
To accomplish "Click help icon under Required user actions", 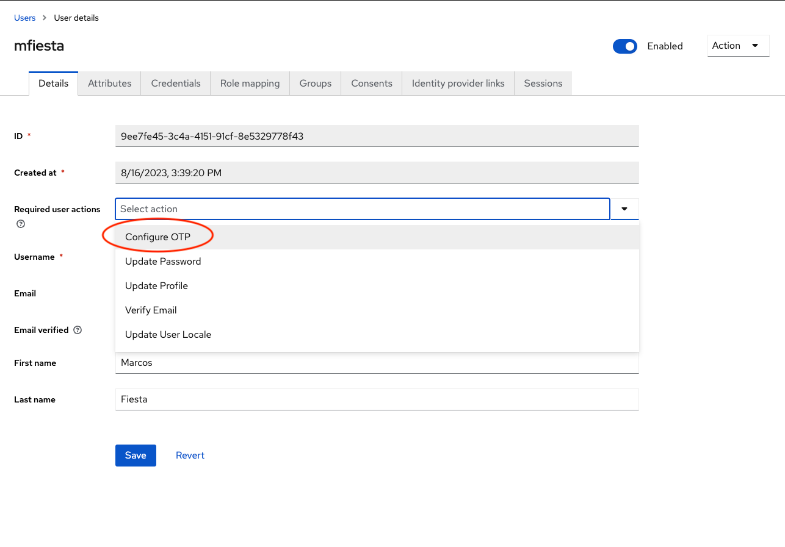I will [x=21, y=224].
